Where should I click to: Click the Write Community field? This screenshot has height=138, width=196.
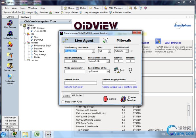[x=75, y=71]
